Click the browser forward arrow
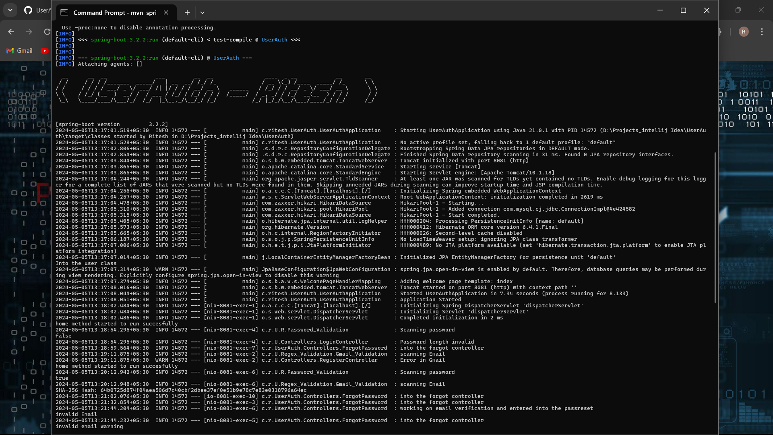Screen dimensions: 773x435 click(29, 31)
